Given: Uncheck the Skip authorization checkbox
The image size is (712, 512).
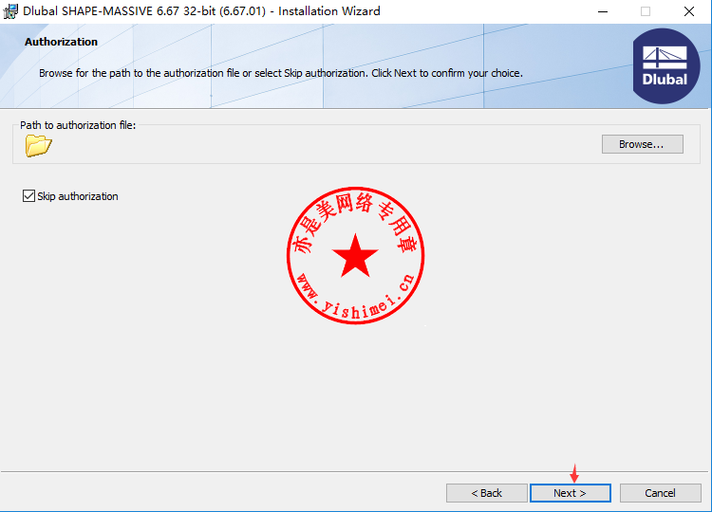Looking at the screenshot, I should (x=28, y=196).
